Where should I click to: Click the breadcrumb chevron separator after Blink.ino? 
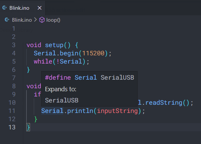[x=35, y=20]
